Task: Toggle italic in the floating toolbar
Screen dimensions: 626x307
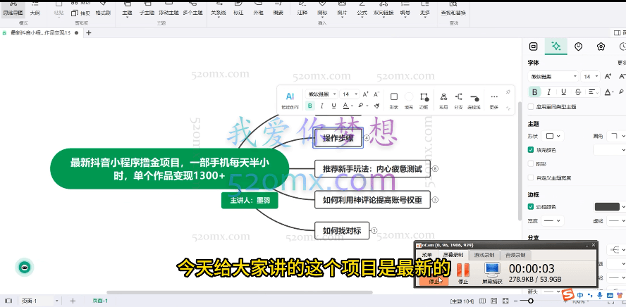Action: pos(321,106)
